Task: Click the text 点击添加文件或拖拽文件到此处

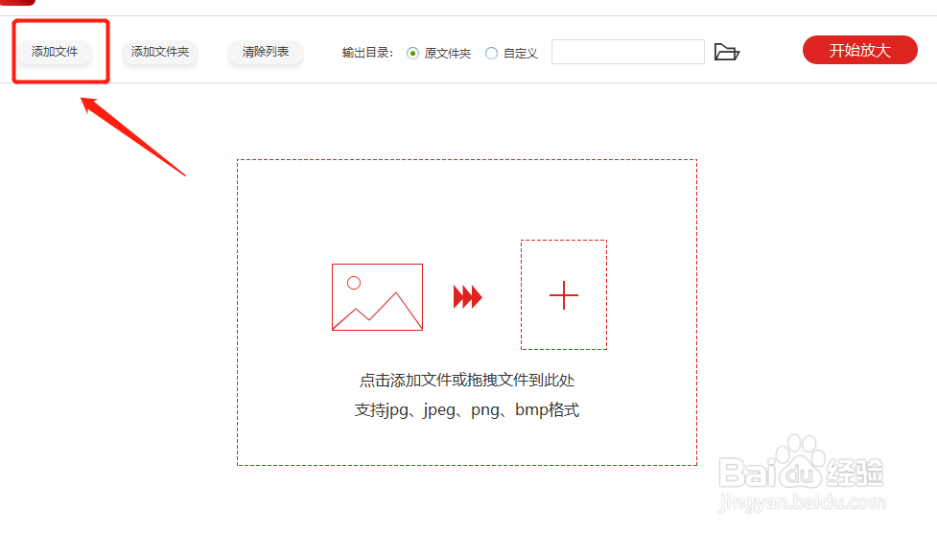Action: [467, 381]
